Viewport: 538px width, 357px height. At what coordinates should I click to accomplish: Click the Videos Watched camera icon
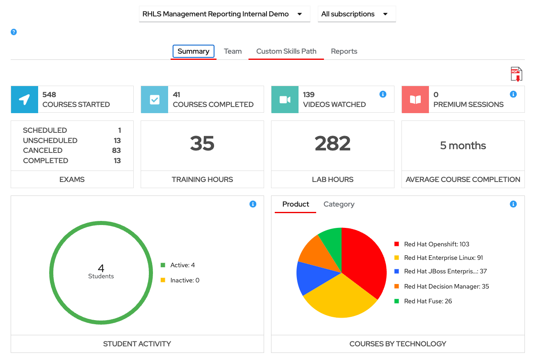[x=285, y=99]
